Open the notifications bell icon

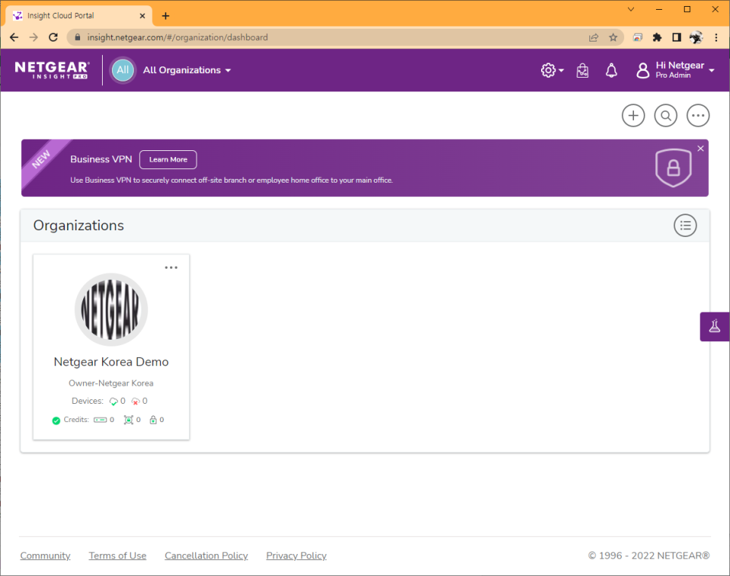click(611, 70)
